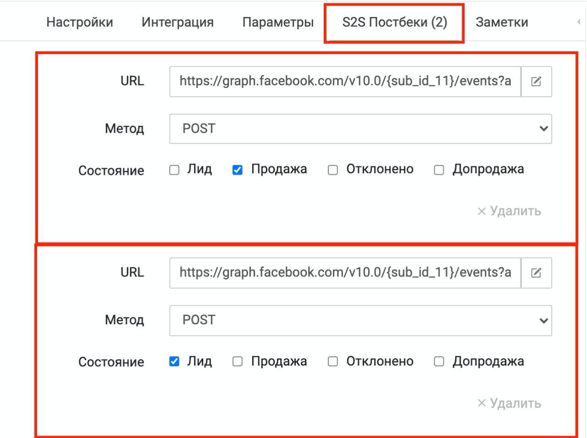
Task: Check Допродажа in the first postback
Action: [x=439, y=170]
